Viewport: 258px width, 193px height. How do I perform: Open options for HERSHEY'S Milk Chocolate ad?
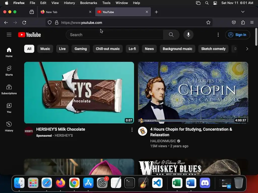pos(132,130)
